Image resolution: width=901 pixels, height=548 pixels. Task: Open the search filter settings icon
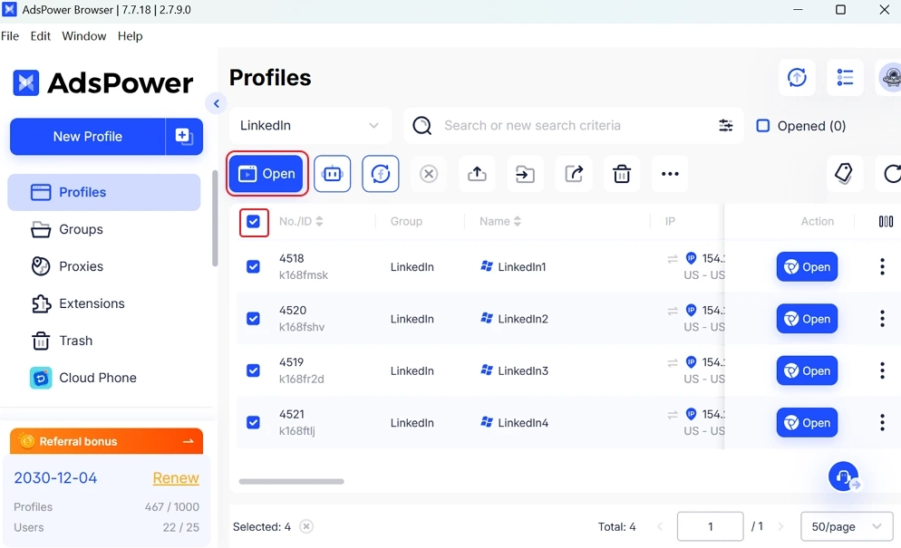(x=725, y=126)
